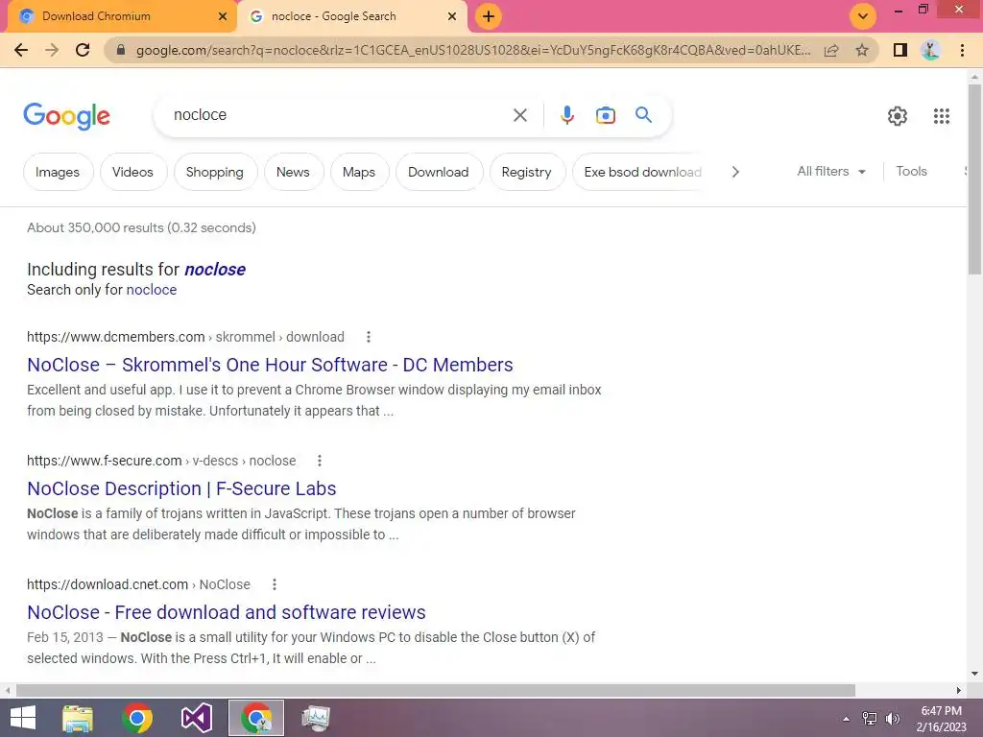This screenshot has width=983, height=737.
Task: Filter results by Shopping
Action: click(x=214, y=172)
